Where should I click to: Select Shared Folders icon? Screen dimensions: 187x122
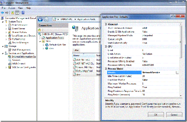tap(10, 32)
